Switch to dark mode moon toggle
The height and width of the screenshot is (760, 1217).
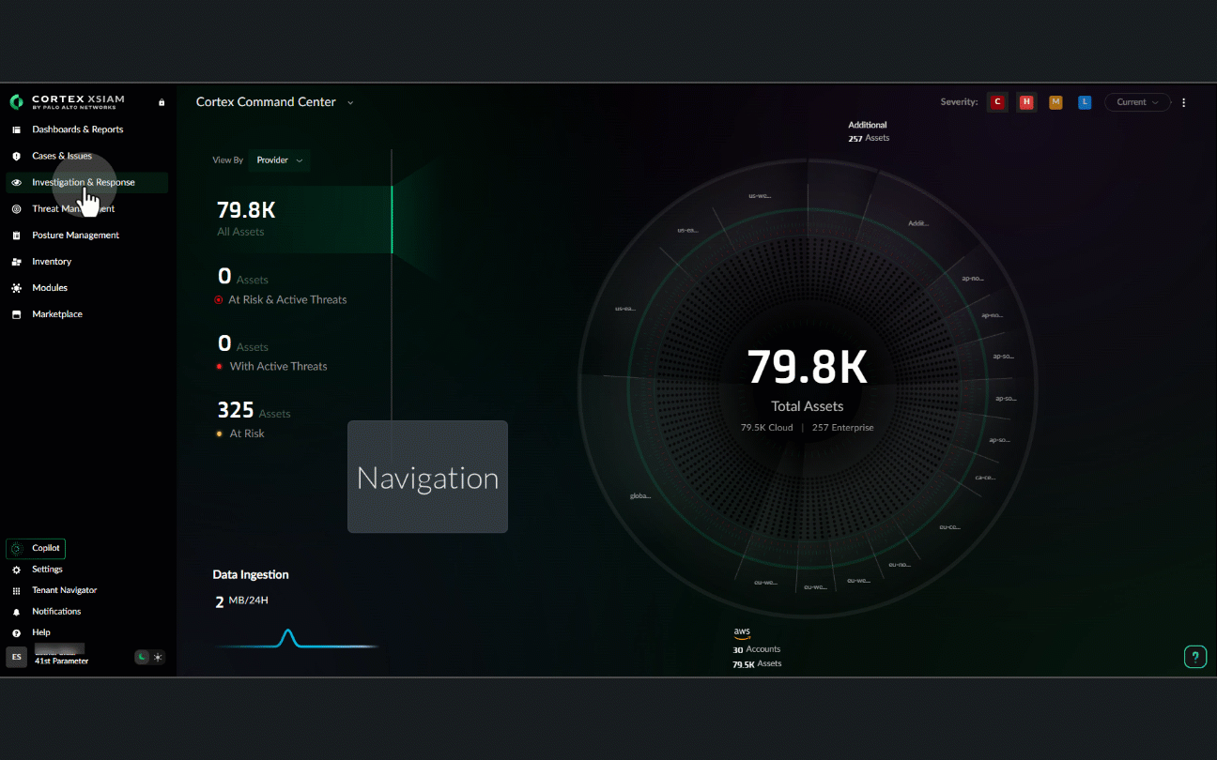[x=142, y=657]
